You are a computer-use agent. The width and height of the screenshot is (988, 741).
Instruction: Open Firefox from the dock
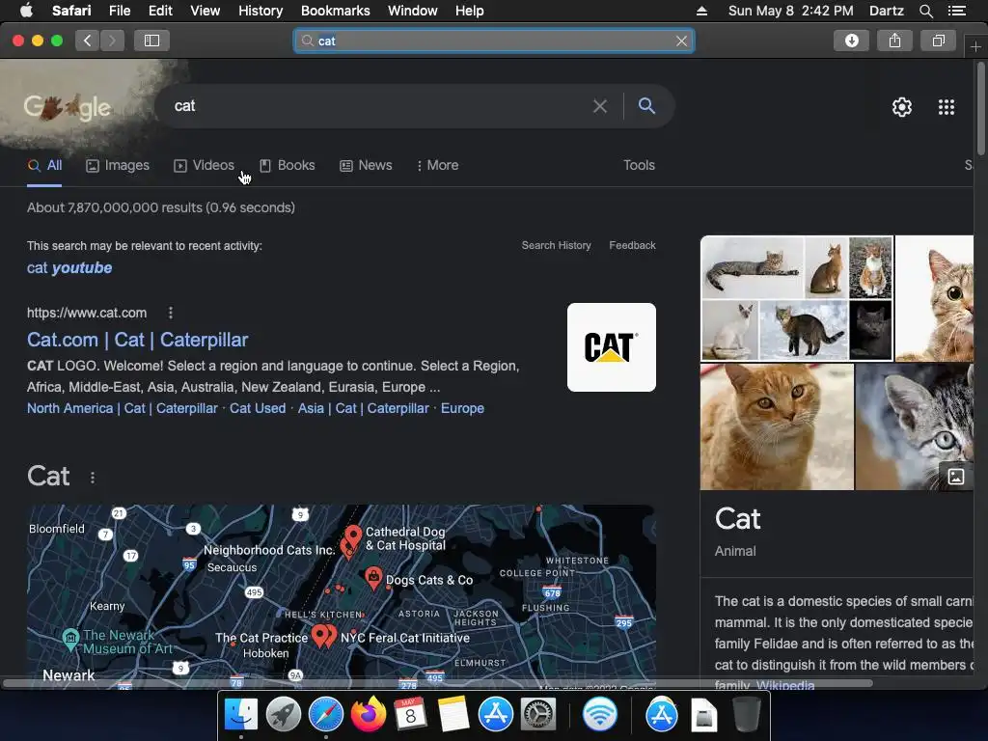(x=368, y=715)
